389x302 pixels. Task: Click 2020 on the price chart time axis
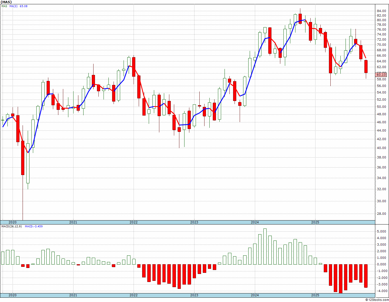[x=12, y=222]
